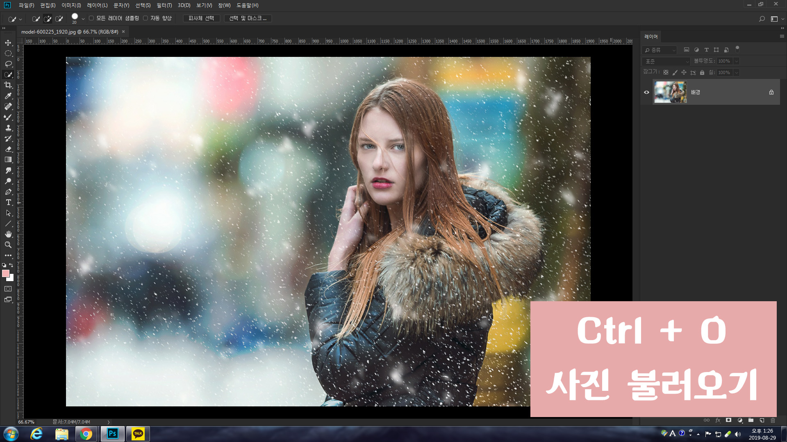
Task: Click the 선택 및 마스크 button
Action: tap(248, 18)
